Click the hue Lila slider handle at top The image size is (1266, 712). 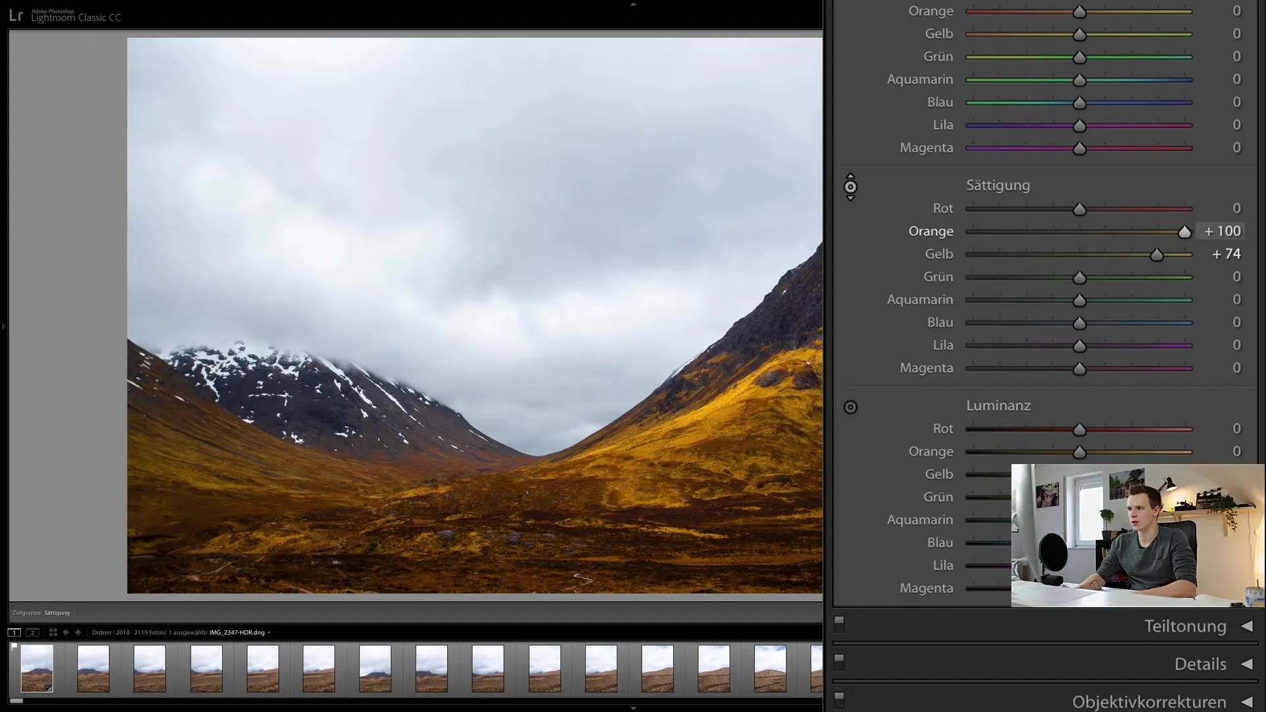pos(1079,126)
